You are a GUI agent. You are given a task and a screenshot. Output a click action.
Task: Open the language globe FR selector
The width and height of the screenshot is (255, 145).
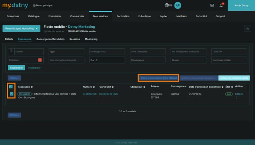coord(168,5)
